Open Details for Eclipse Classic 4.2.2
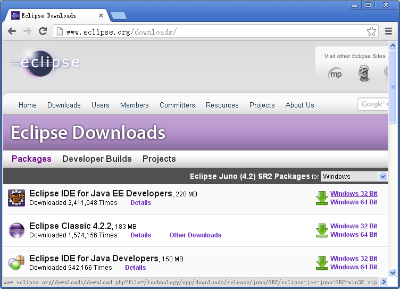 pos(141,235)
